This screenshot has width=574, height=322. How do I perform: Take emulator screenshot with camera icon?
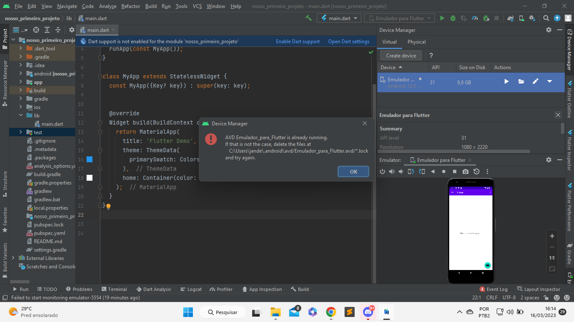[x=466, y=171]
